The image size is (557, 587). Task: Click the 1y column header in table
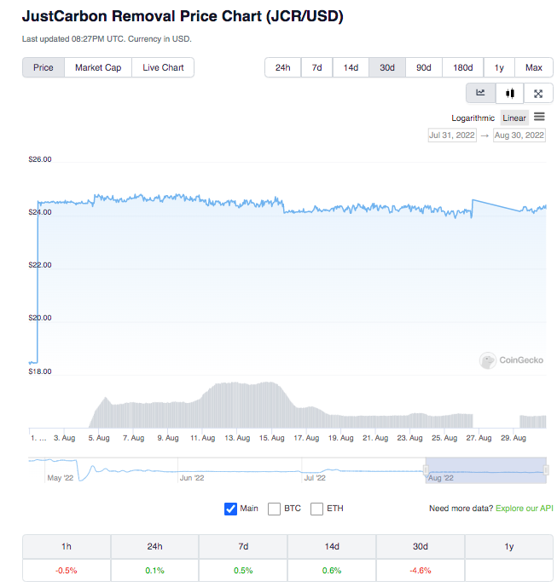(x=509, y=547)
